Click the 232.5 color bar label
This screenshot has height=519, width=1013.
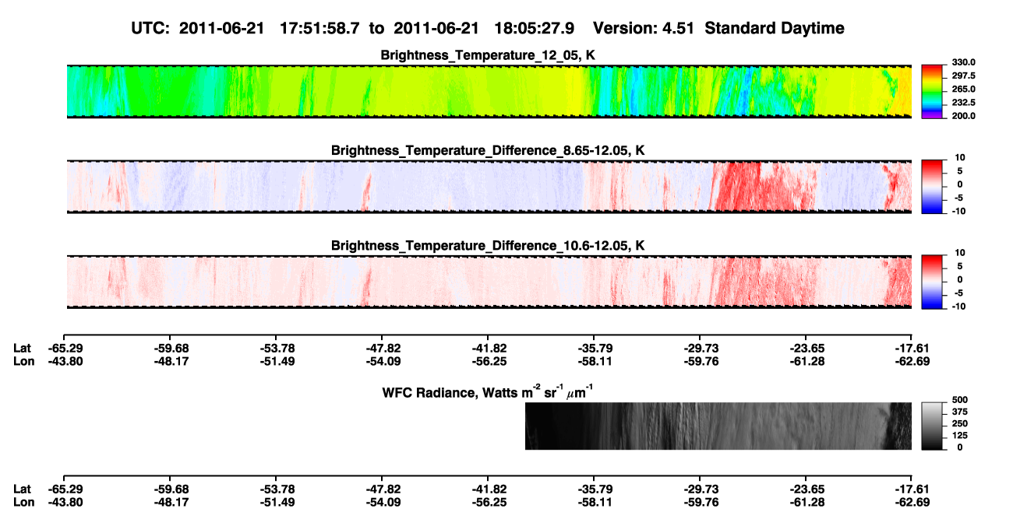[964, 103]
